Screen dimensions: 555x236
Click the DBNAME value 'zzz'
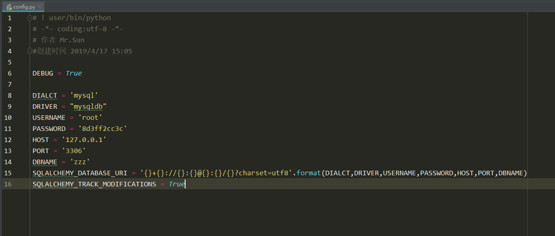click(80, 162)
